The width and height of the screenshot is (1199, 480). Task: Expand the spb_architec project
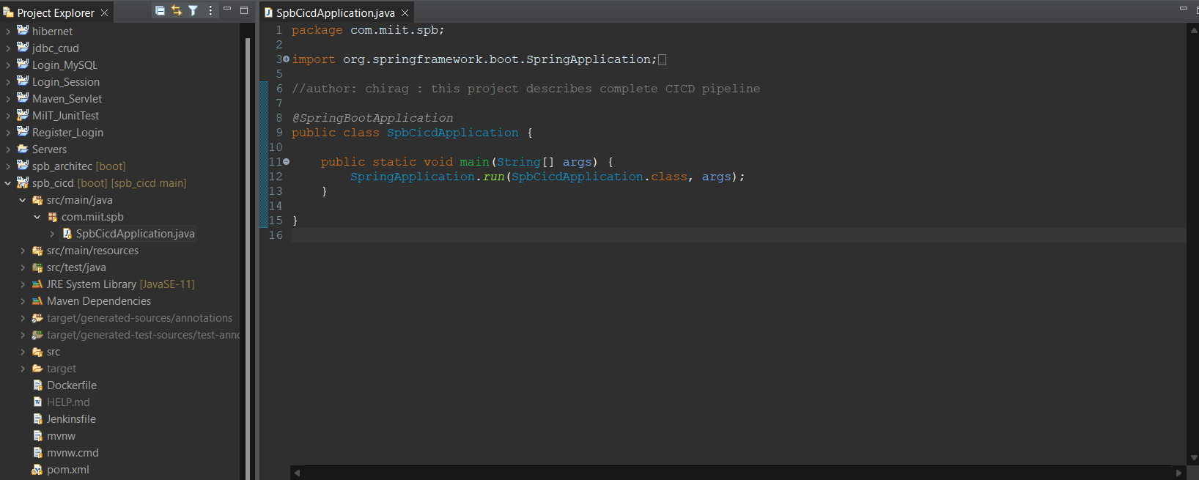point(8,166)
